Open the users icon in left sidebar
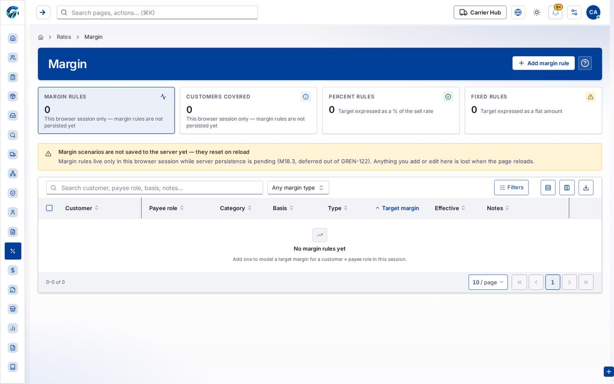The height and width of the screenshot is (384, 614). click(13, 58)
